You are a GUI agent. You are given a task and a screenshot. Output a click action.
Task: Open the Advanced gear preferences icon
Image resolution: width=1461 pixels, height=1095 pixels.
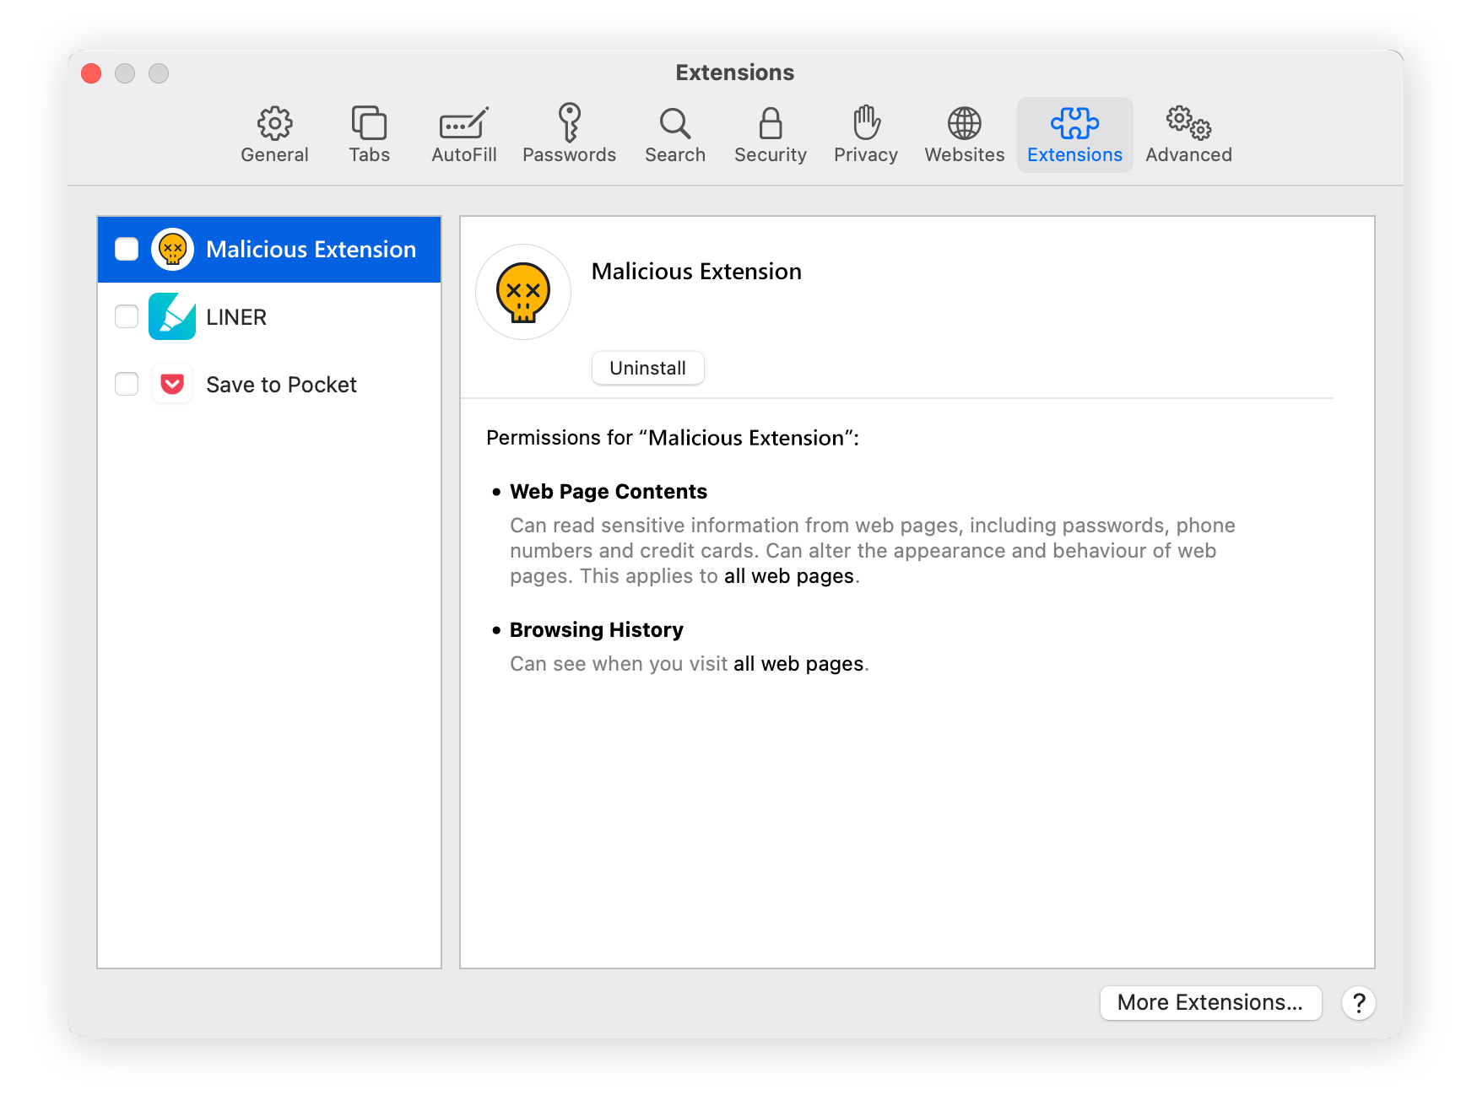click(1187, 133)
